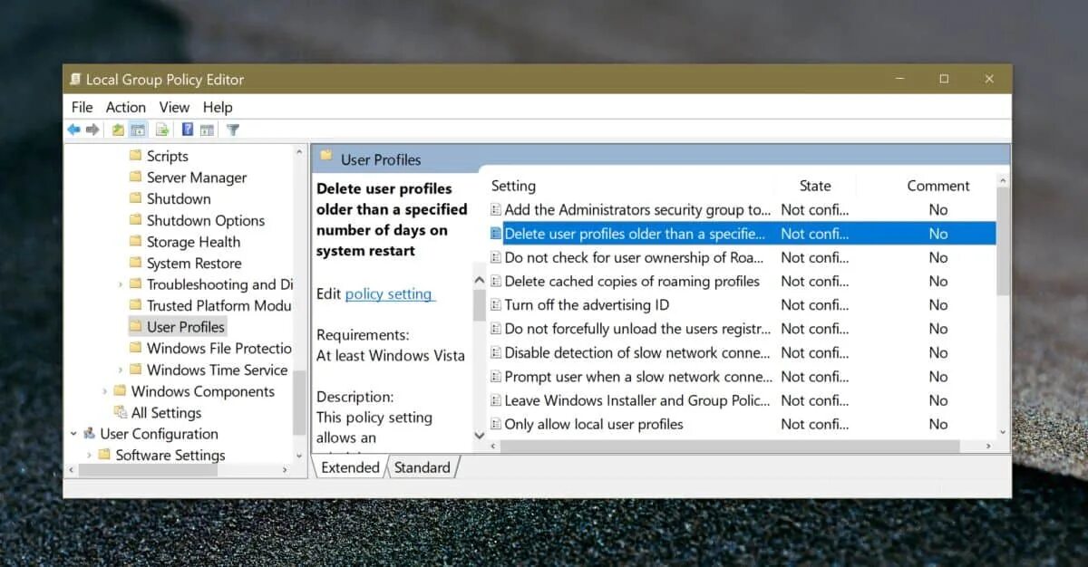Open the policy setting link

coord(390,293)
